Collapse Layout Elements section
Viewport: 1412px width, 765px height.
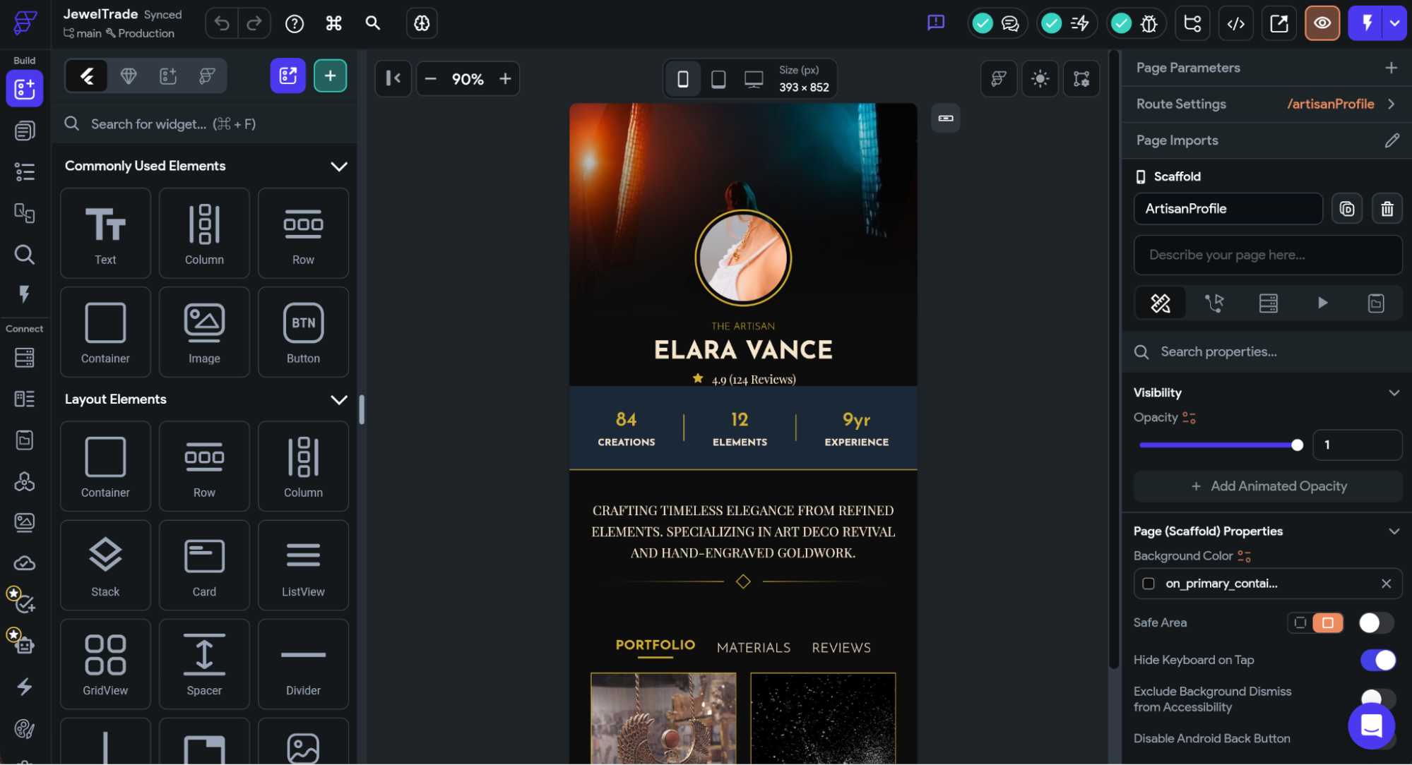(339, 399)
